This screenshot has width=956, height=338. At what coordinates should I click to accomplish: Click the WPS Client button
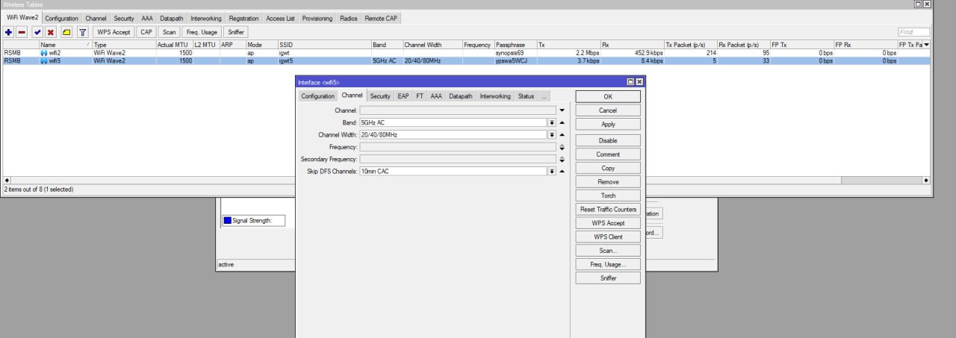click(608, 237)
